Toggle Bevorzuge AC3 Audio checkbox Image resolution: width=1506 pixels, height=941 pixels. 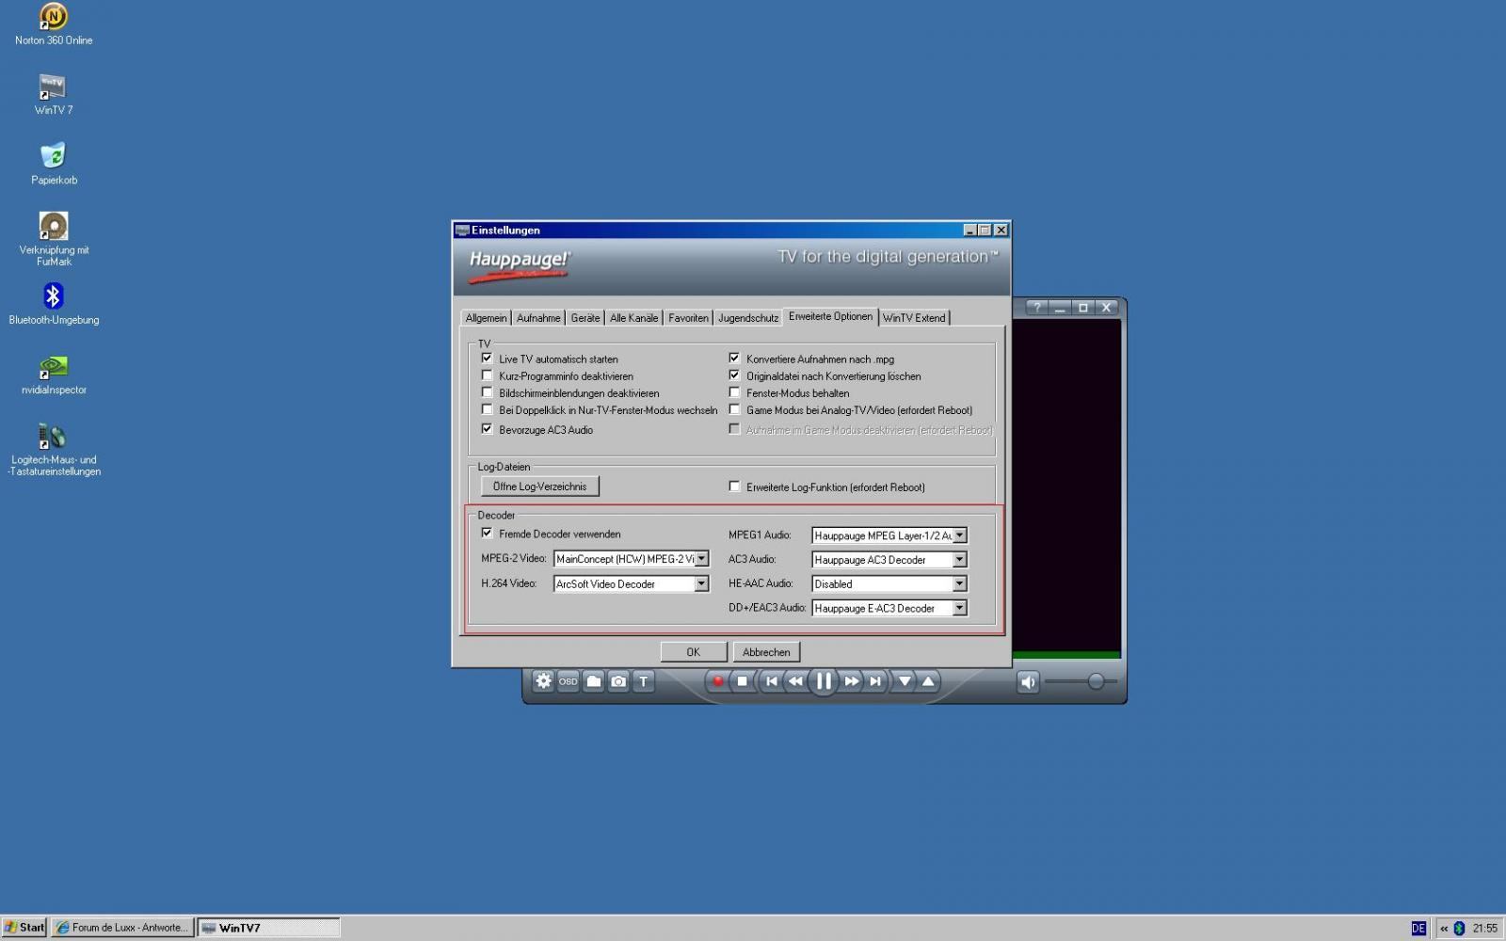coord(487,429)
